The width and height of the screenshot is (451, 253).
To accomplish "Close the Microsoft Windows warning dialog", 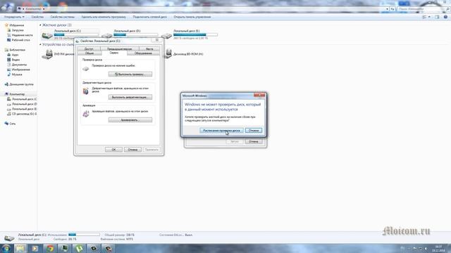I will [259, 96].
